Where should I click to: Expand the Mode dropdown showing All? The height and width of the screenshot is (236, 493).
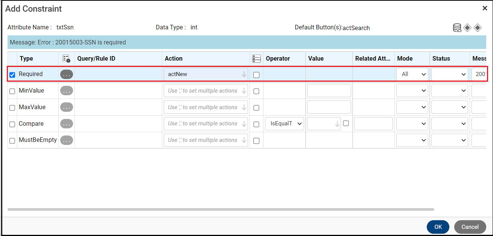[x=412, y=74]
